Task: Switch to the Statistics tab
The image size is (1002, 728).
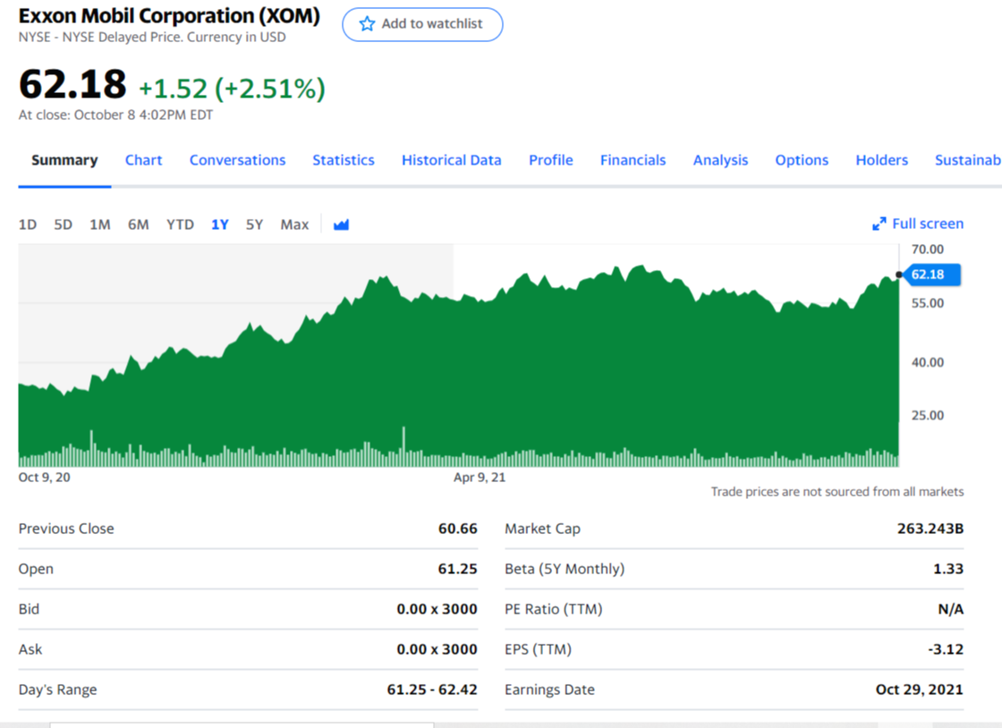Action: (344, 160)
